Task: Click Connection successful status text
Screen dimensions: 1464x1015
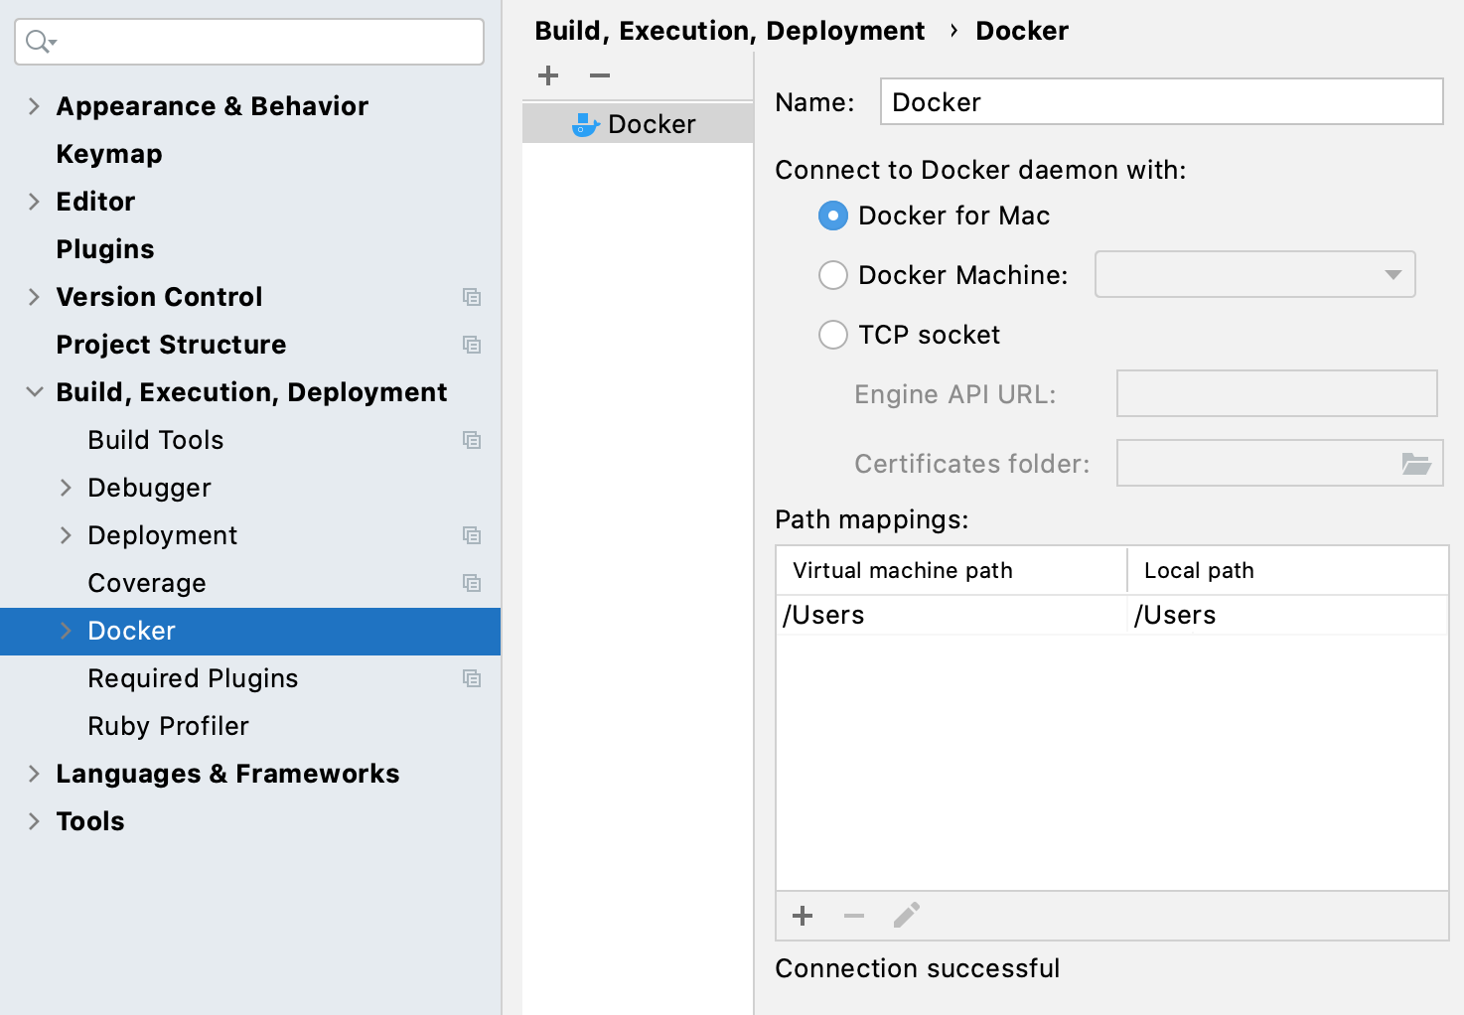Action: click(917, 968)
